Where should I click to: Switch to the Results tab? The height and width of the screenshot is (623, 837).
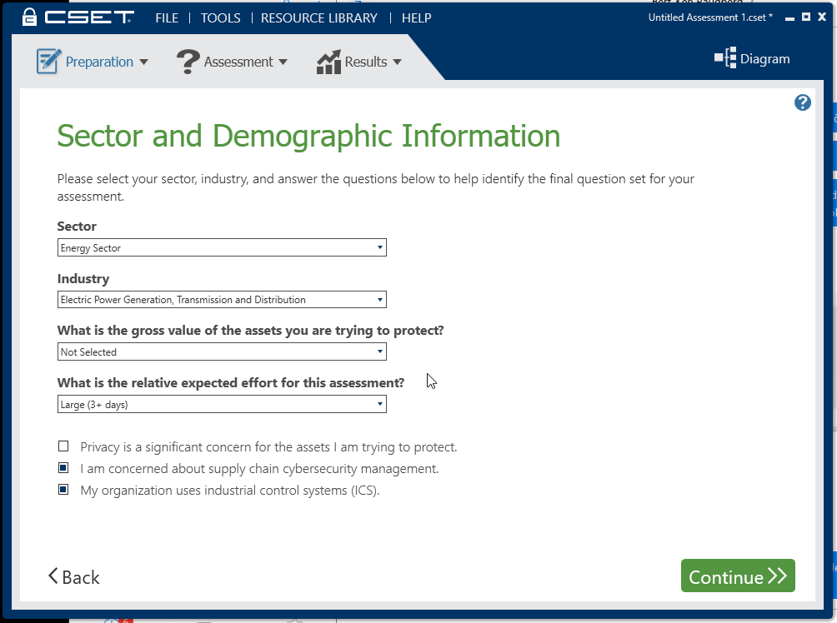358,62
